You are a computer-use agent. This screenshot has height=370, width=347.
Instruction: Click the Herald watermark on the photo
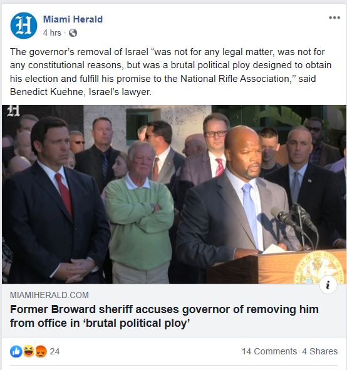click(13, 111)
